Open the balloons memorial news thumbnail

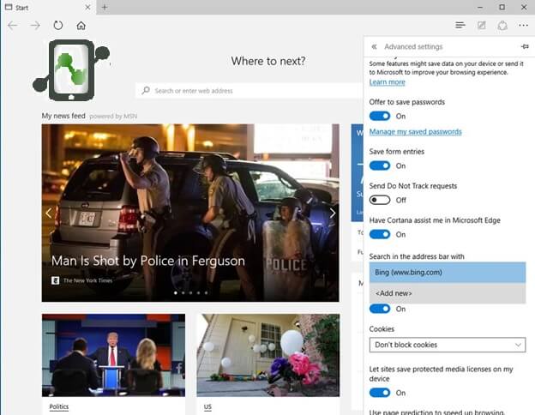click(x=268, y=355)
